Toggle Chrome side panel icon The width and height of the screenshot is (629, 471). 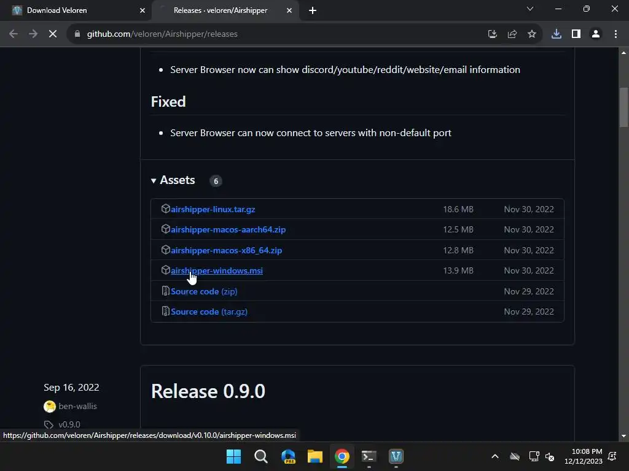pyautogui.click(x=576, y=34)
